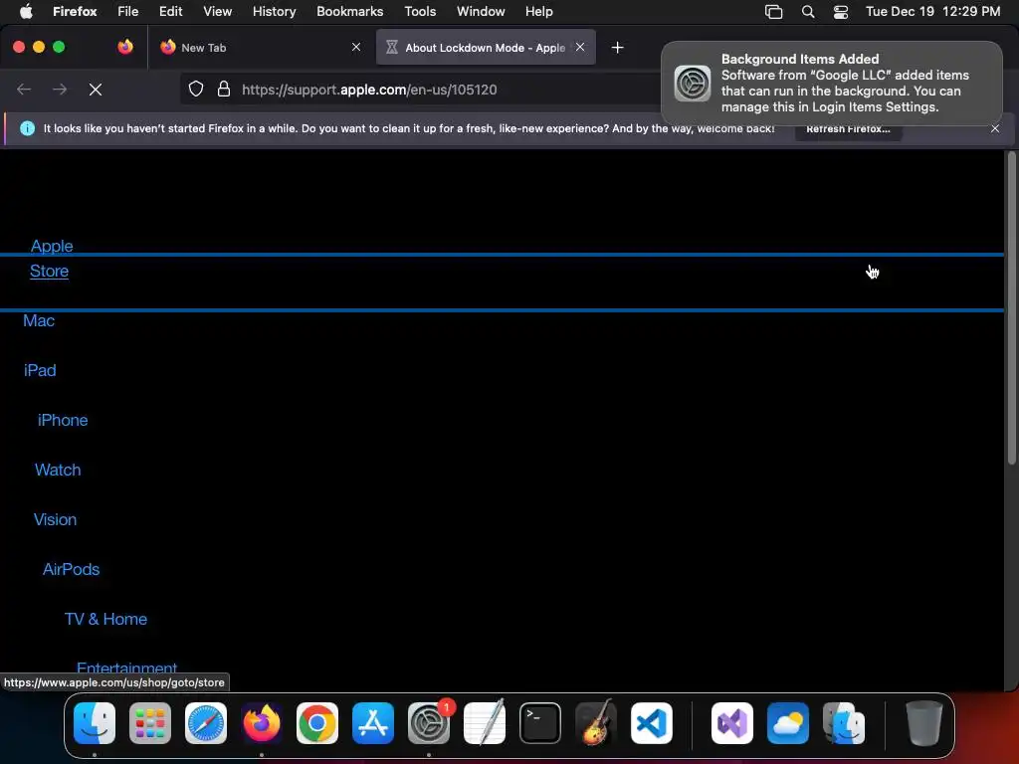The image size is (1019, 764).
Task: Open the History menu
Action: point(275,11)
